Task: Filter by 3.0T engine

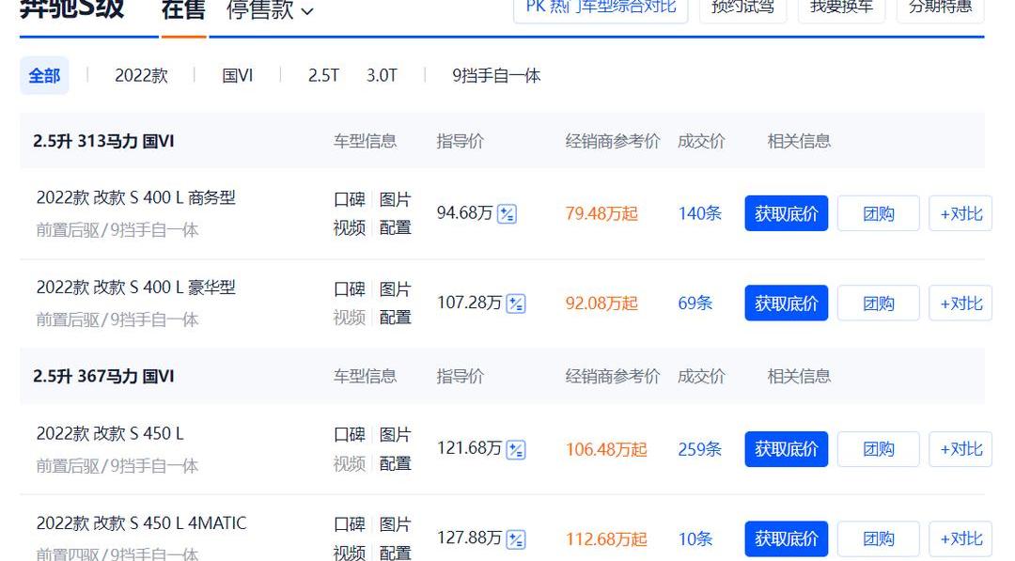Action: click(382, 76)
